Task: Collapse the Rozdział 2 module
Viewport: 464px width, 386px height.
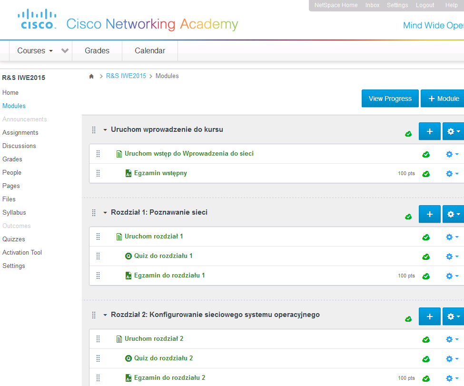Action: tap(105, 315)
